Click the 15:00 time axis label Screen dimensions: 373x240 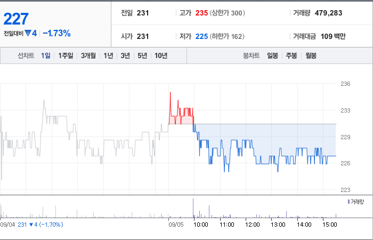tap(330, 225)
